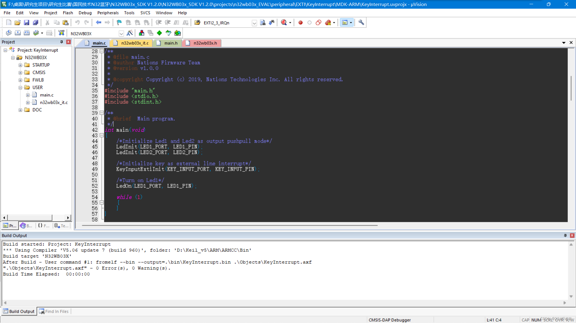
Task: Click the Project panel horizontal scrollbar
Action: point(30,217)
